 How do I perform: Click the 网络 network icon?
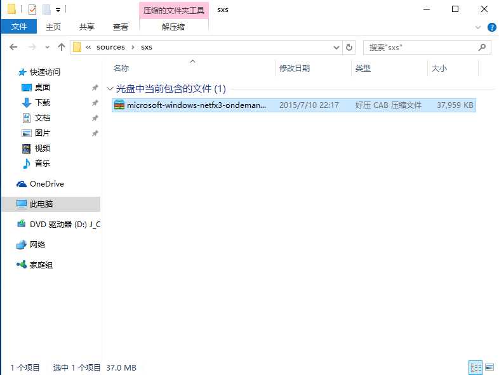click(x=22, y=244)
